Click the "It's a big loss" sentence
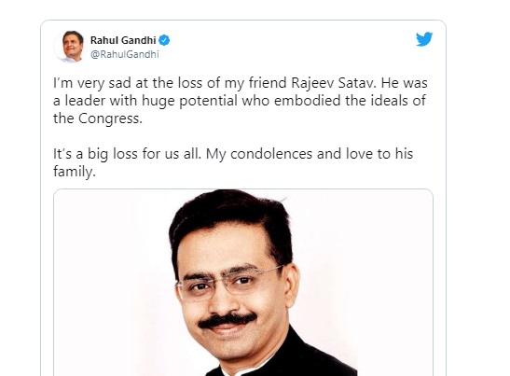 coord(127,154)
